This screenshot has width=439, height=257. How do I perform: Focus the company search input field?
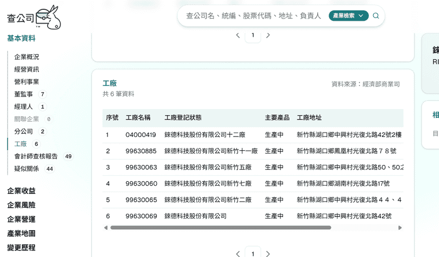pos(254,16)
